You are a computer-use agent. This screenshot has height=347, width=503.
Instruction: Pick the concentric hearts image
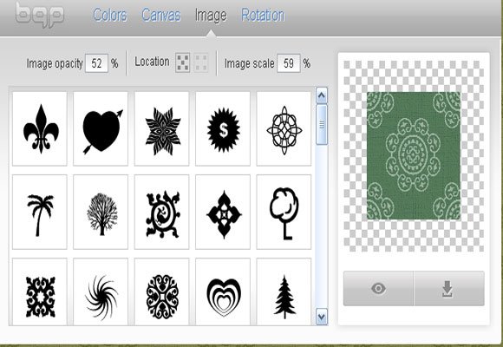coord(223,291)
